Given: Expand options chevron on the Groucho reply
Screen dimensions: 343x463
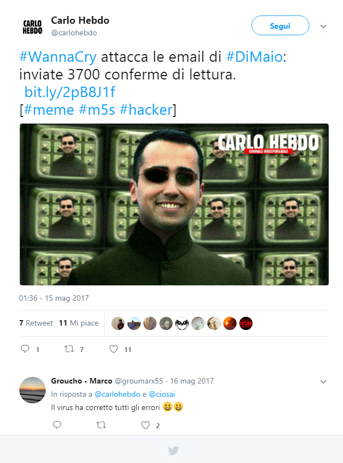Looking at the screenshot, I should (x=324, y=381).
